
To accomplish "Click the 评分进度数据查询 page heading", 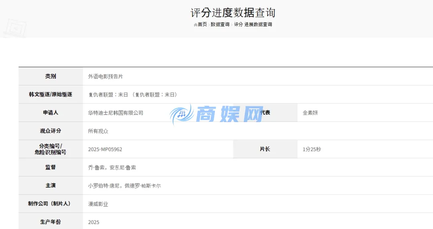I will [x=233, y=13].
